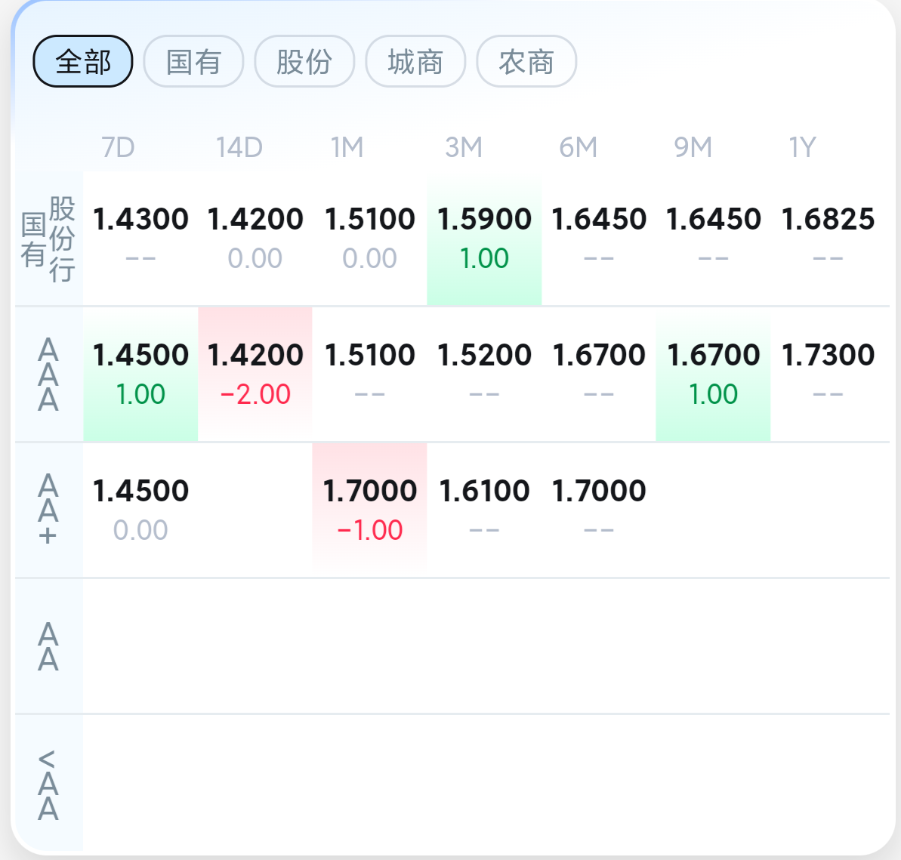
Task: Select the AAA 9M rate 1.6700 highlighted green
Action: pyautogui.click(x=713, y=374)
